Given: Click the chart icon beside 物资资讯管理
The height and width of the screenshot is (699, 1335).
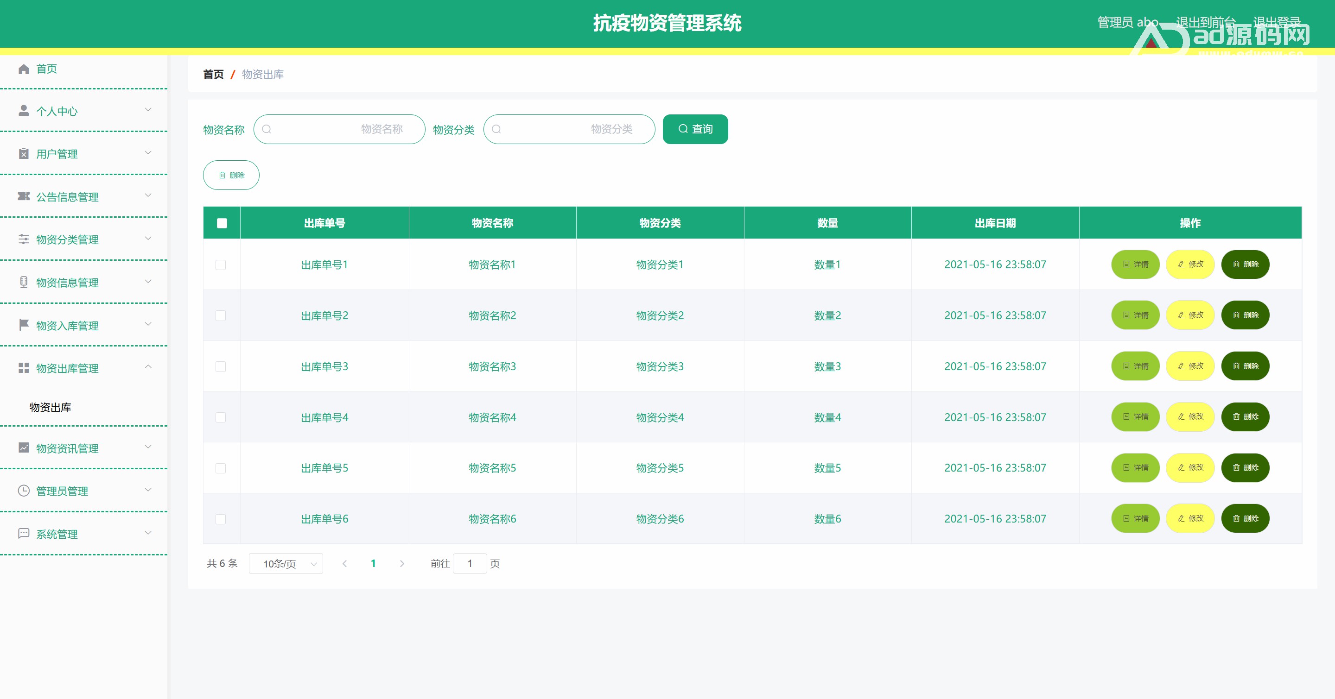Looking at the screenshot, I should (23, 448).
